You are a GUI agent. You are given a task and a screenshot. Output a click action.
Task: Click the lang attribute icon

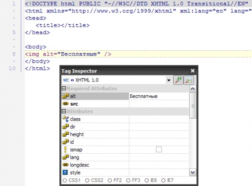coord(66,157)
